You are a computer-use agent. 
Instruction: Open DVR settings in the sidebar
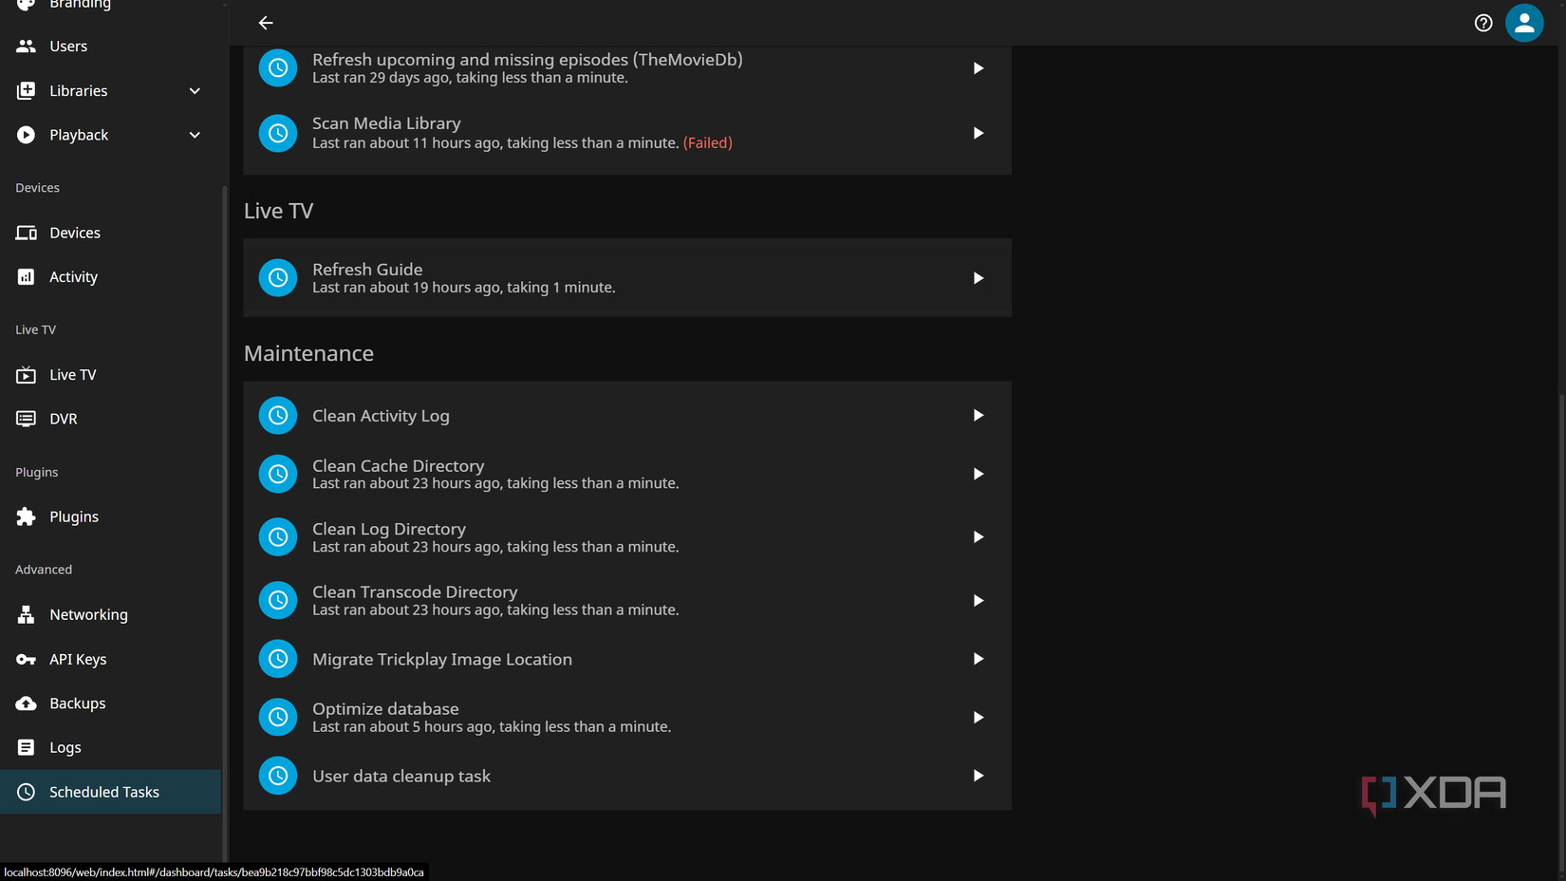point(110,419)
